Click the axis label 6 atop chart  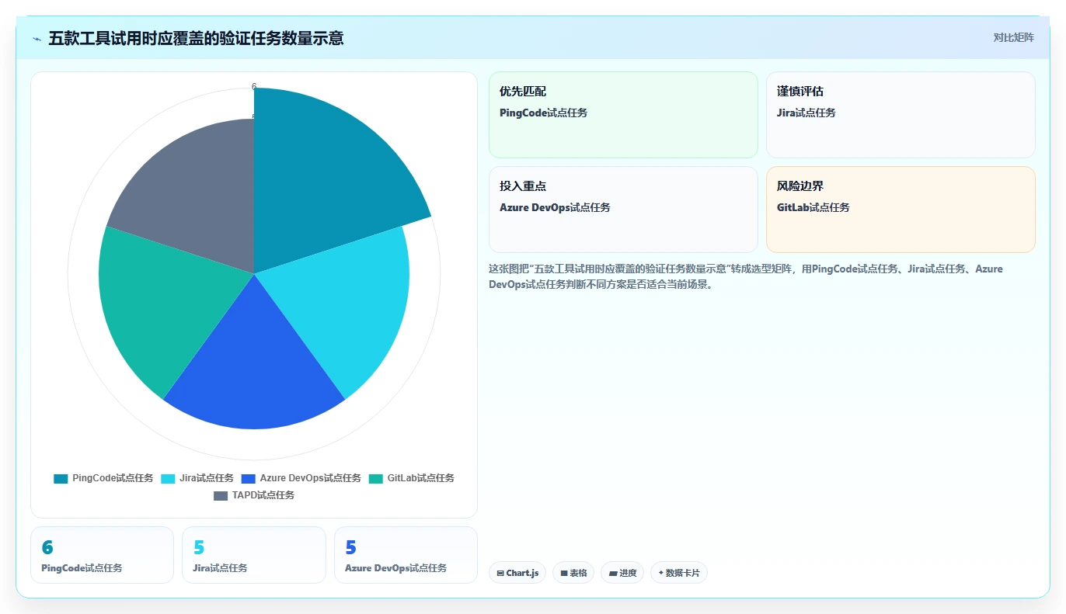254,86
